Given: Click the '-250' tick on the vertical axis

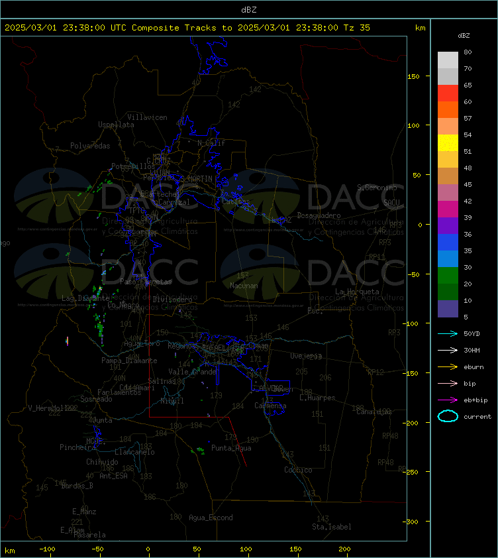Looking at the screenshot, I should tap(410, 472).
